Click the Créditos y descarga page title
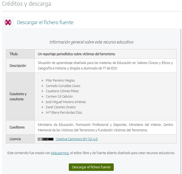This screenshot has width=182, height=174. click(26, 4)
